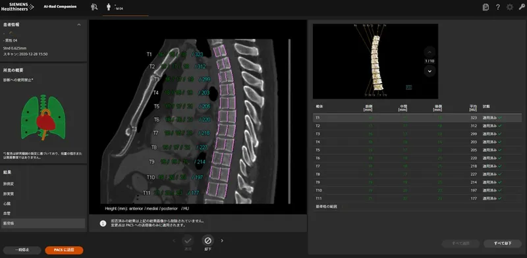Viewport: 527px width, 258px height.
Task: Click the すべて却下 button
Action: coord(503,244)
